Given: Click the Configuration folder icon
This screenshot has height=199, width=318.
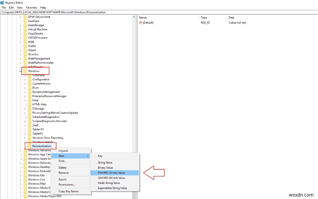Looking at the screenshot, I should [29, 79].
